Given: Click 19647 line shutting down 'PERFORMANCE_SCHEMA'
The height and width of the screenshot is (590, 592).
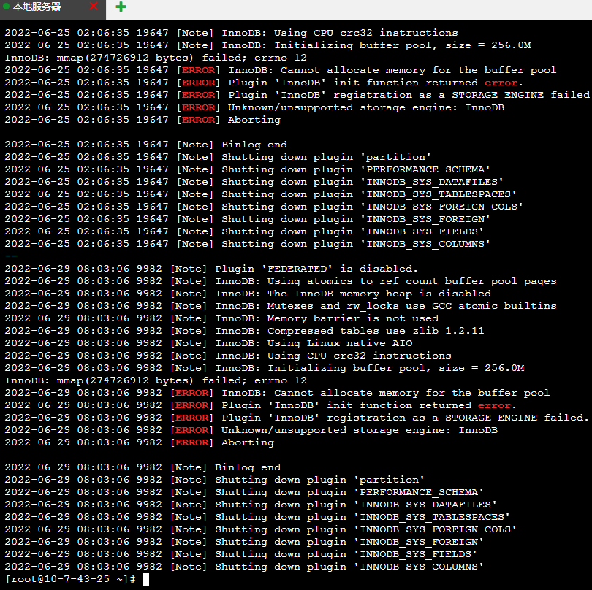Looking at the screenshot, I should pyautogui.click(x=247, y=169).
